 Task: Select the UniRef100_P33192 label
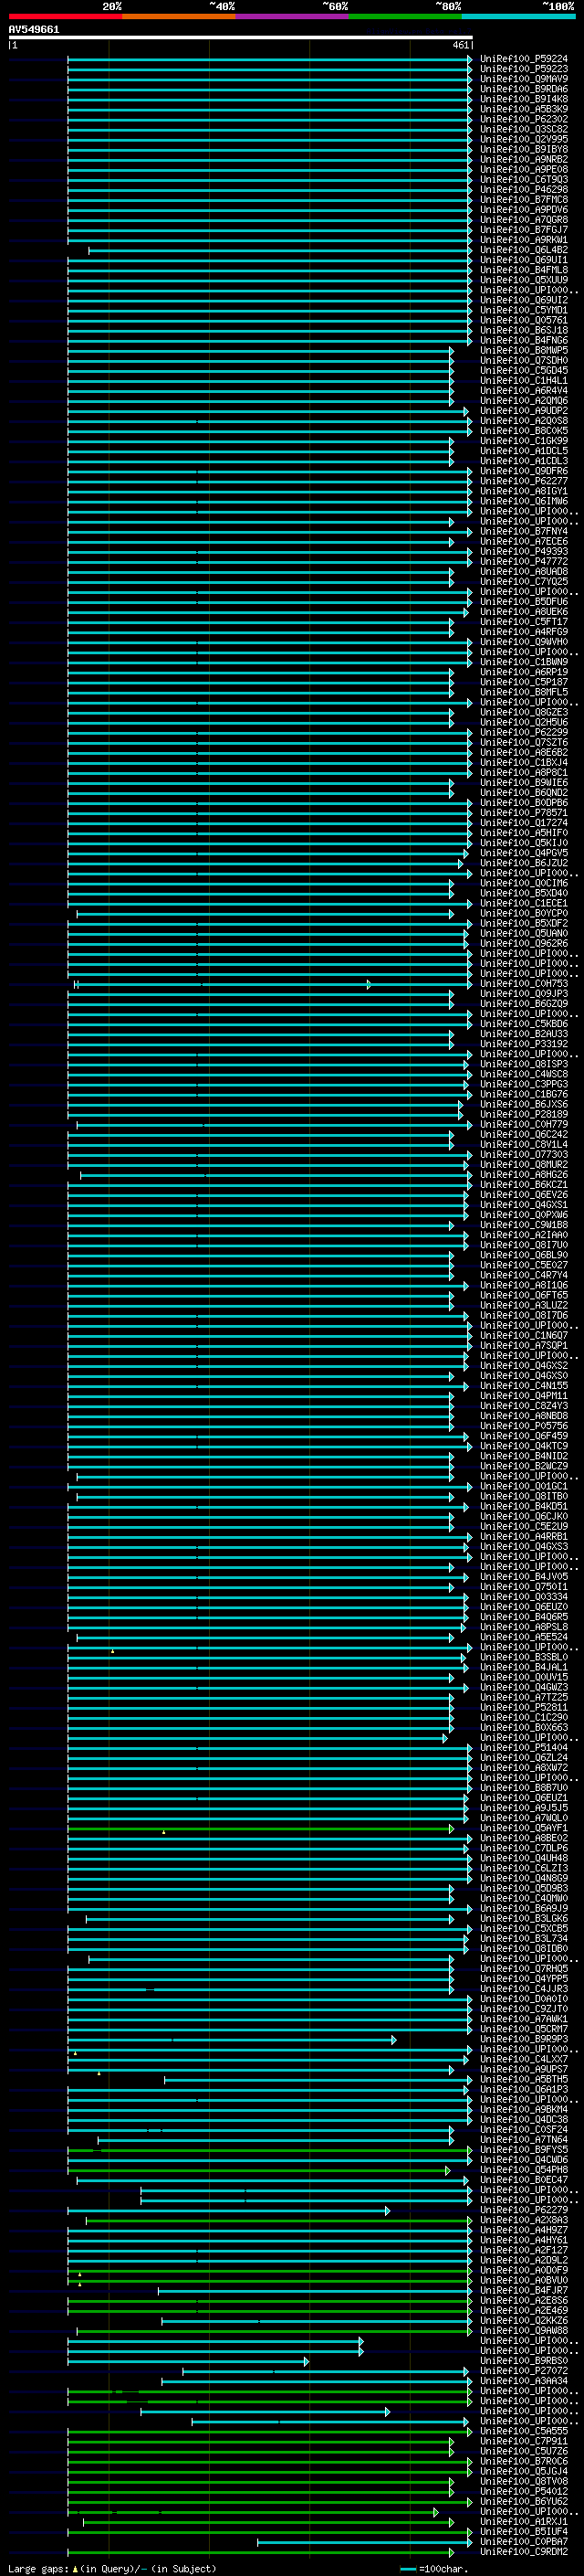point(524,1044)
